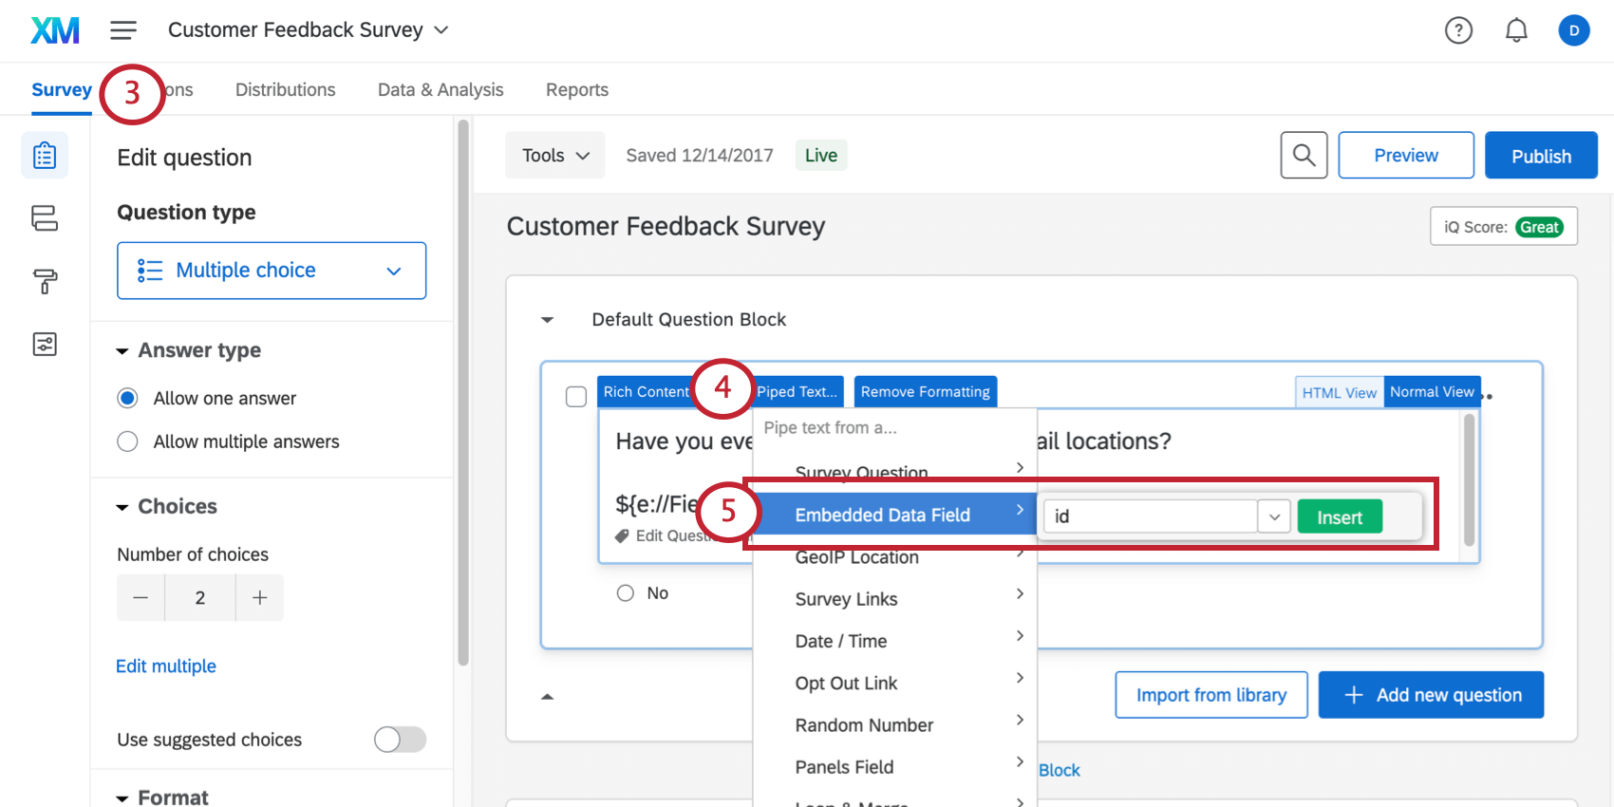Click the user account avatar

pyautogui.click(x=1573, y=30)
